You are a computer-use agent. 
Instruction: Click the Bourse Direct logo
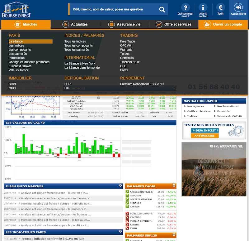16,10
